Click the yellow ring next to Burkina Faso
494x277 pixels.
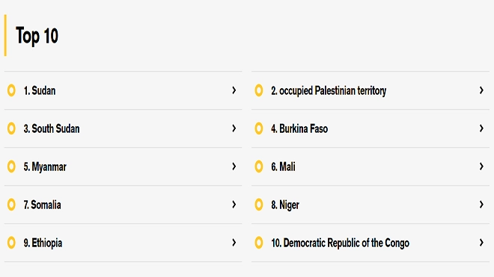coord(259,128)
